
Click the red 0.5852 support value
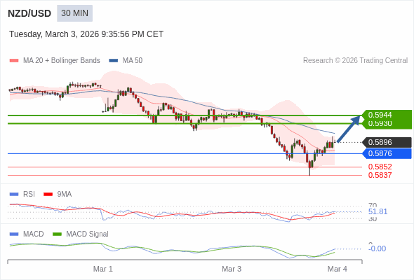(380, 167)
